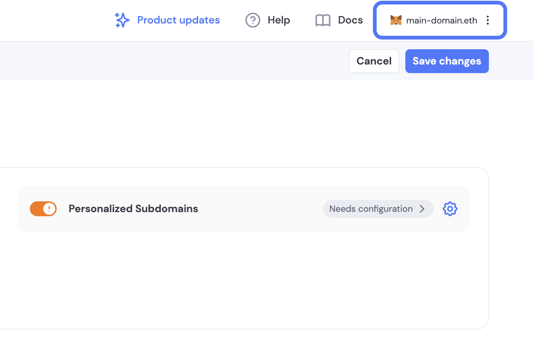Click the Needs configuration status badge
The height and width of the screenshot is (343, 534).
click(371, 209)
